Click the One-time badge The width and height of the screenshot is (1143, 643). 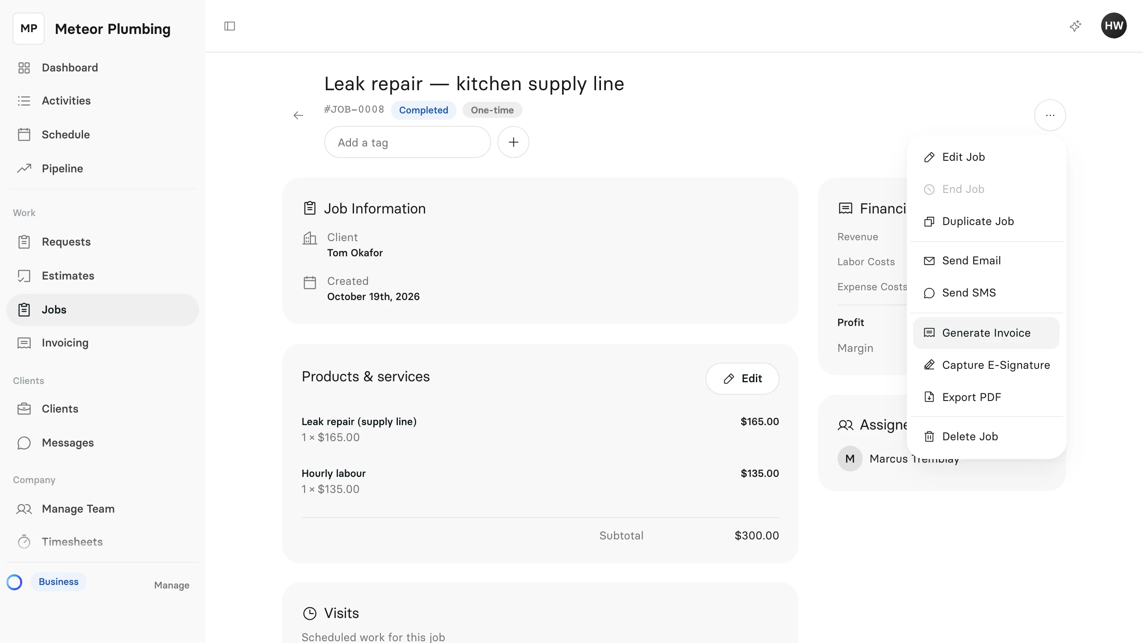coord(492,110)
